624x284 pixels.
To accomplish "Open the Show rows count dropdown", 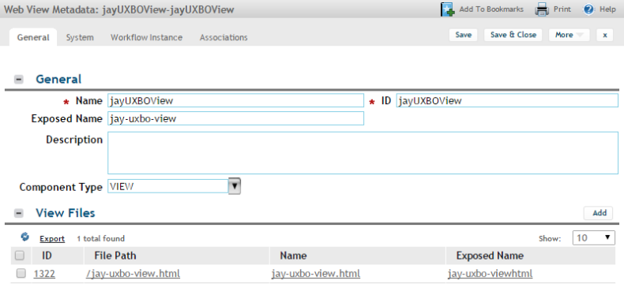I will (593, 238).
